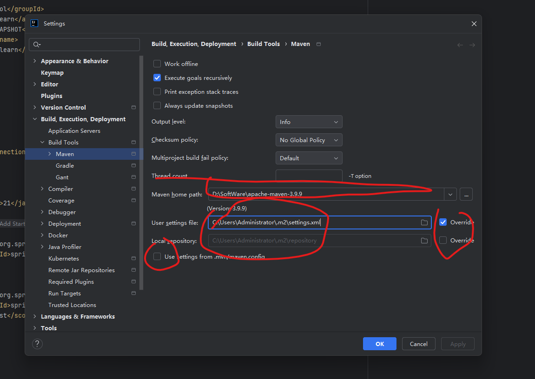Click the IntelliJ logo in Settings title bar

pyautogui.click(x=34, y=23)
